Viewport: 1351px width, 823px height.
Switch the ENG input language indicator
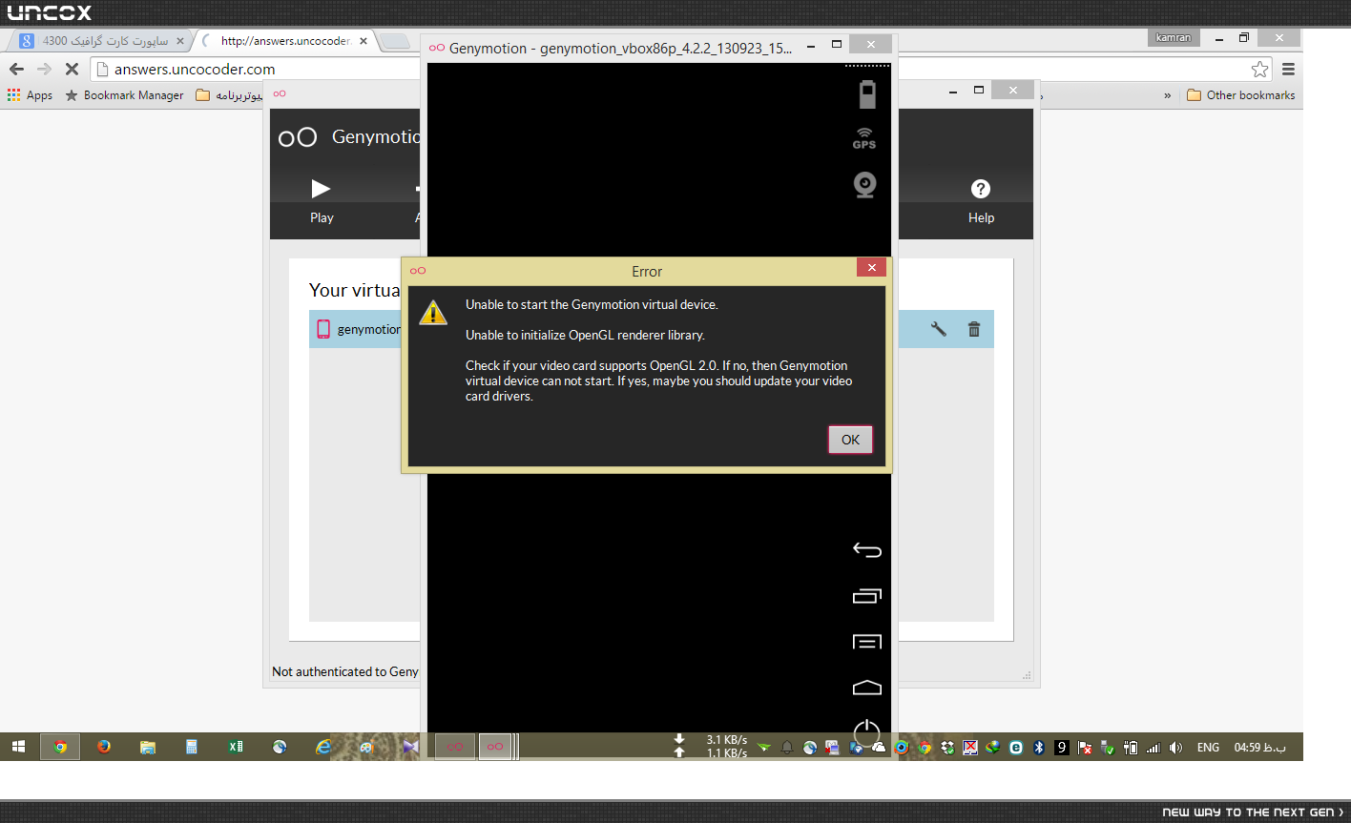(x=1208, y=748)
